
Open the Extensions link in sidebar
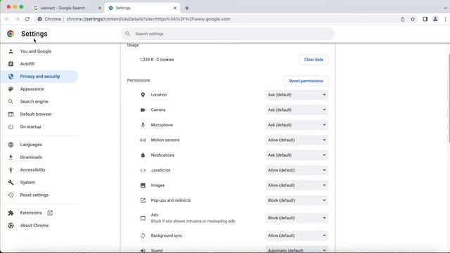click(x=31, y=213)
